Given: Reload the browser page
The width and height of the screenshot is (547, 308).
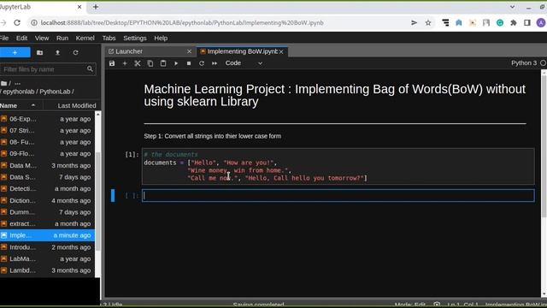Looking at the screenshot, I should coord(17,23).
